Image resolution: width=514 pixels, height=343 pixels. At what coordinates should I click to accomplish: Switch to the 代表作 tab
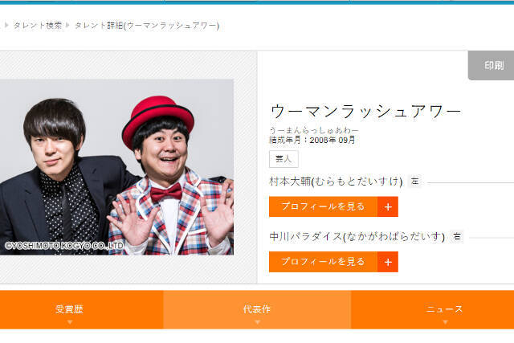(x=257, y=309)
